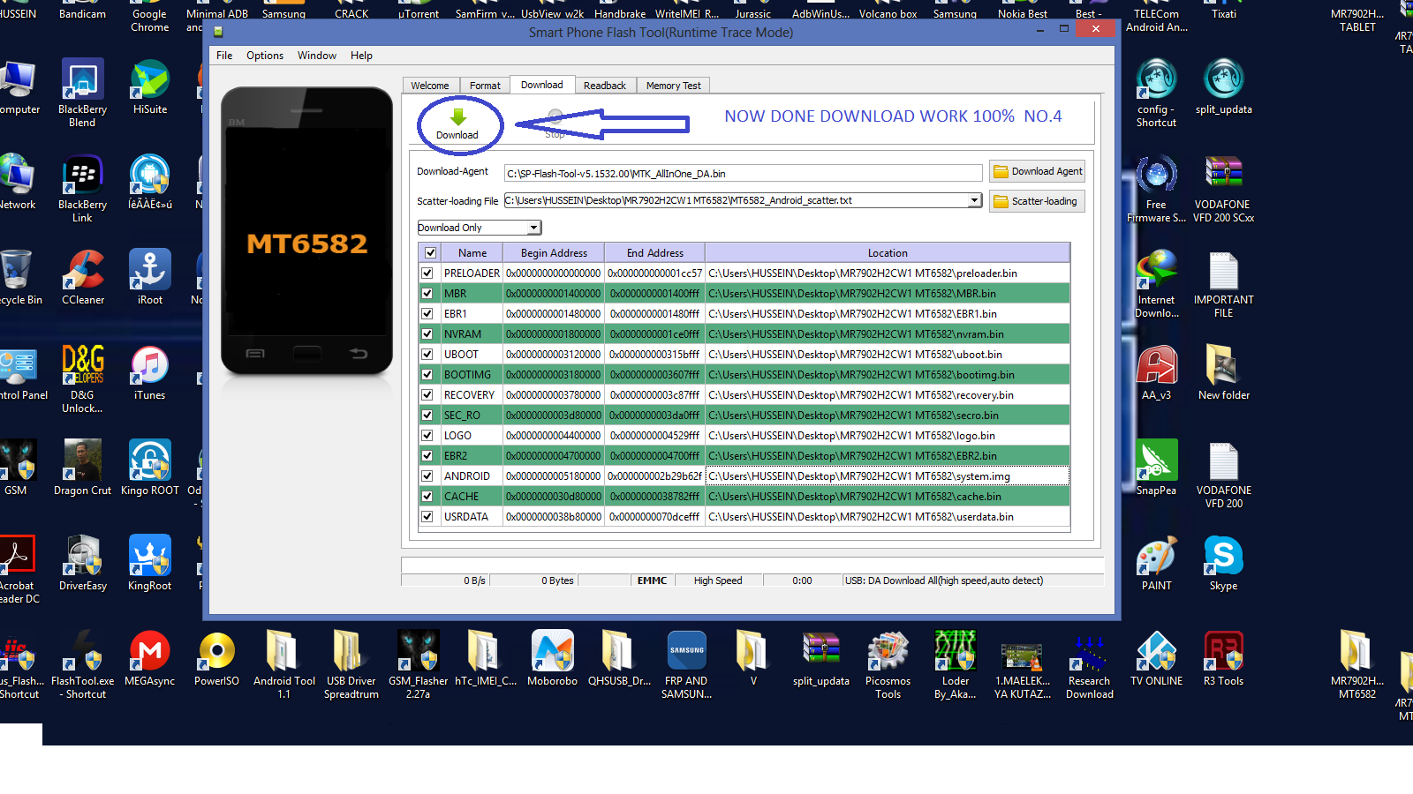Viewport: 1413px width, 794px height.
Task: Select the LOGO partition name cell
Action: [x=472, y=436]
